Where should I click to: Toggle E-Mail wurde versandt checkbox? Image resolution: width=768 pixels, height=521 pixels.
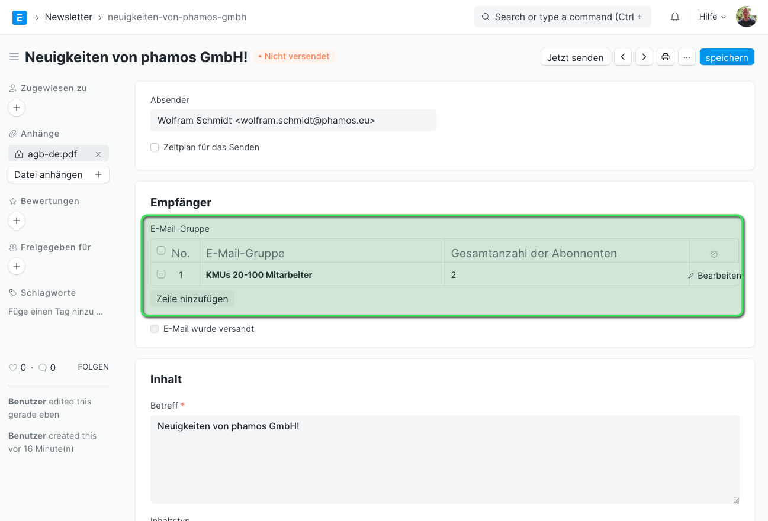155,329
